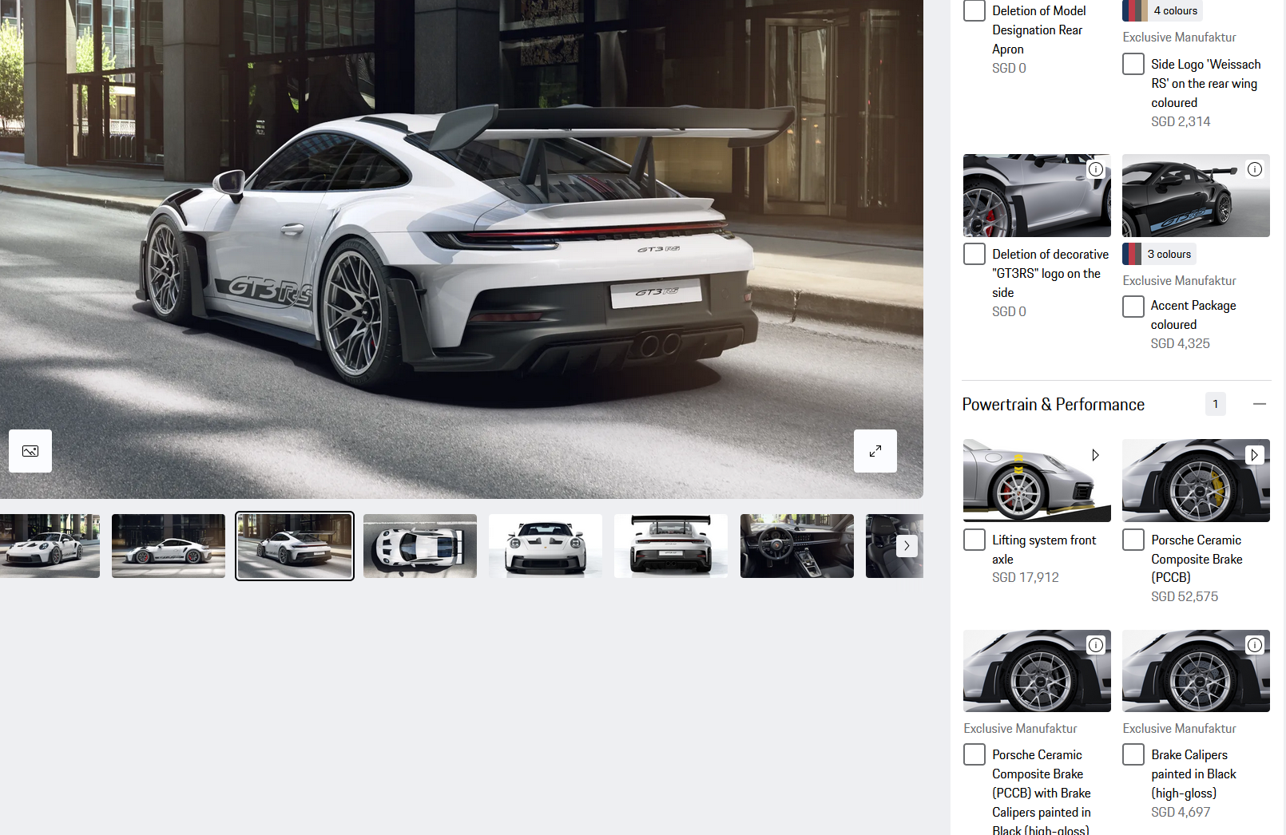
Task: Select Porsche Ceramic Composite Brake (PCCB) SGD 52,575 checkbox
Action: pos(1133,540)
